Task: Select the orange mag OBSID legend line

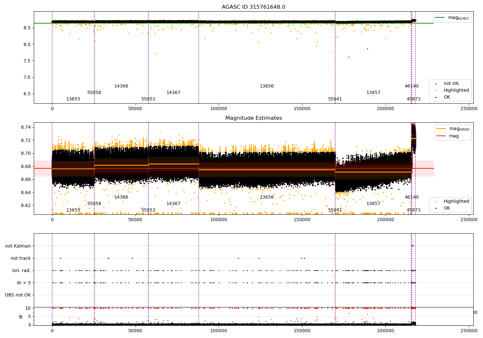Action: (441, 129)
